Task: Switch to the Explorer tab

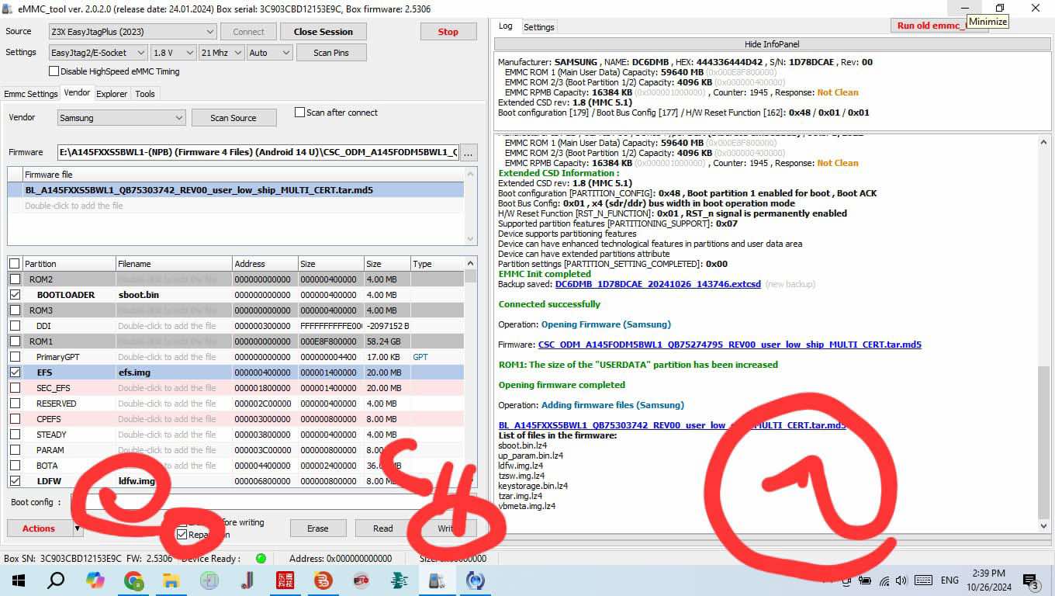Action: 112,94
